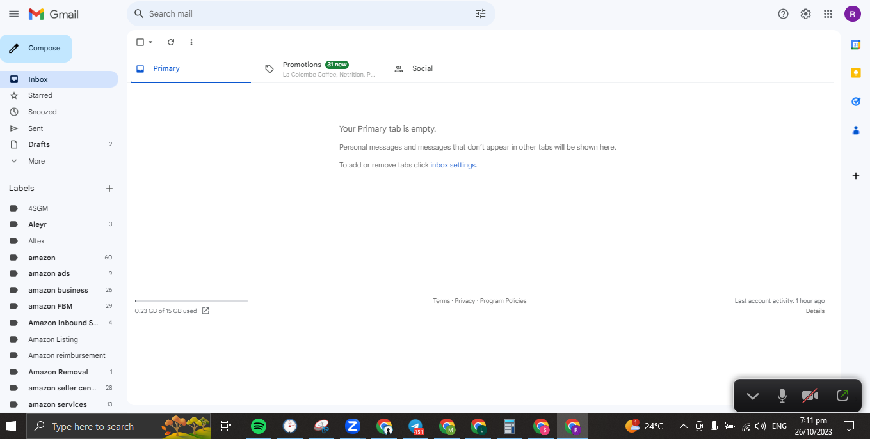Open the amazon FBM label
Viewport: 870px width, 439px height.
(59, 306)
